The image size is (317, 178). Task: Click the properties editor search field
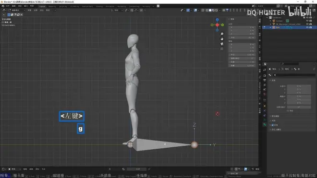click(290, 64)
